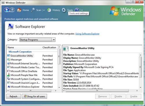
Task: Click the details pane horizontal scrollbar thumb
Action: (x=97, y=91)
